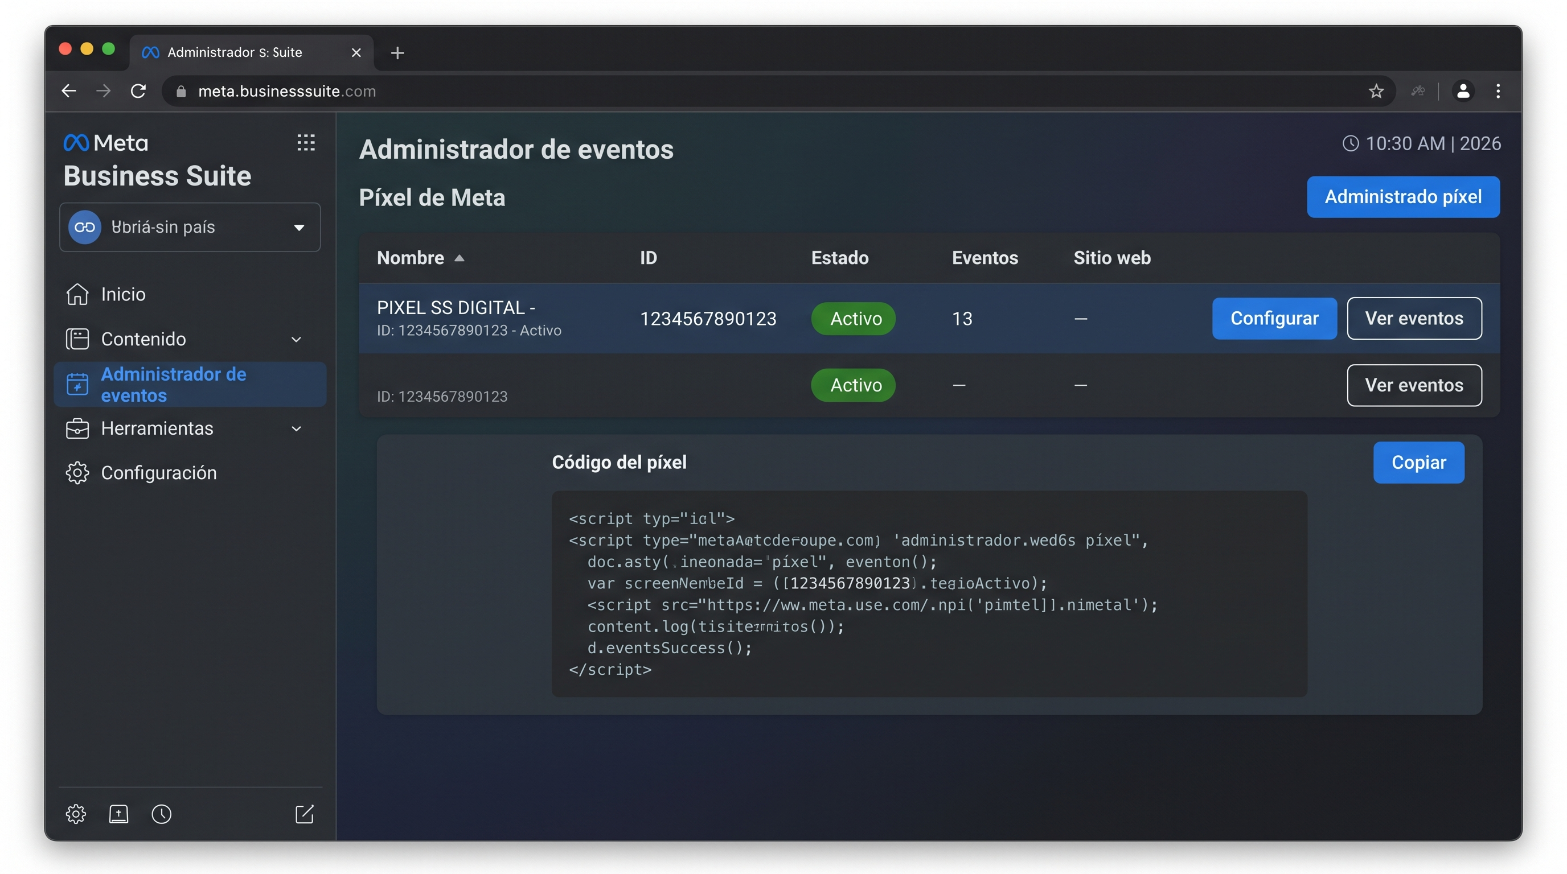Go back with browser back arrow

69,91
